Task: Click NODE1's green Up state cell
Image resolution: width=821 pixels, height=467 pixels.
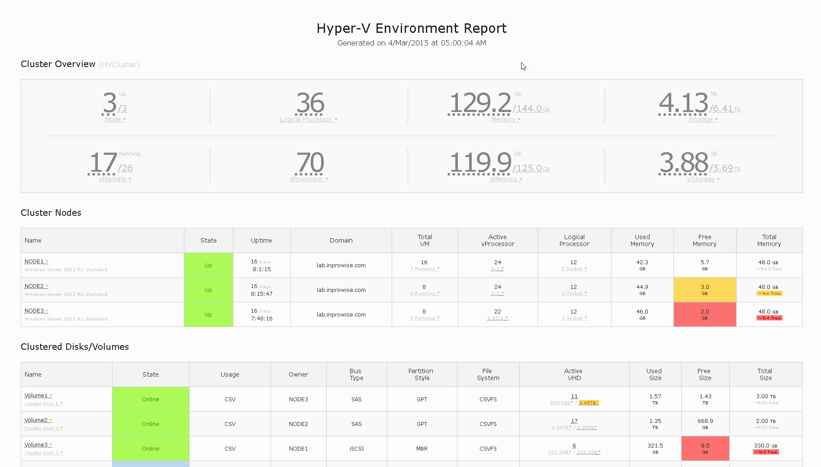Action: pyautogui.click(x=208, y=265)
